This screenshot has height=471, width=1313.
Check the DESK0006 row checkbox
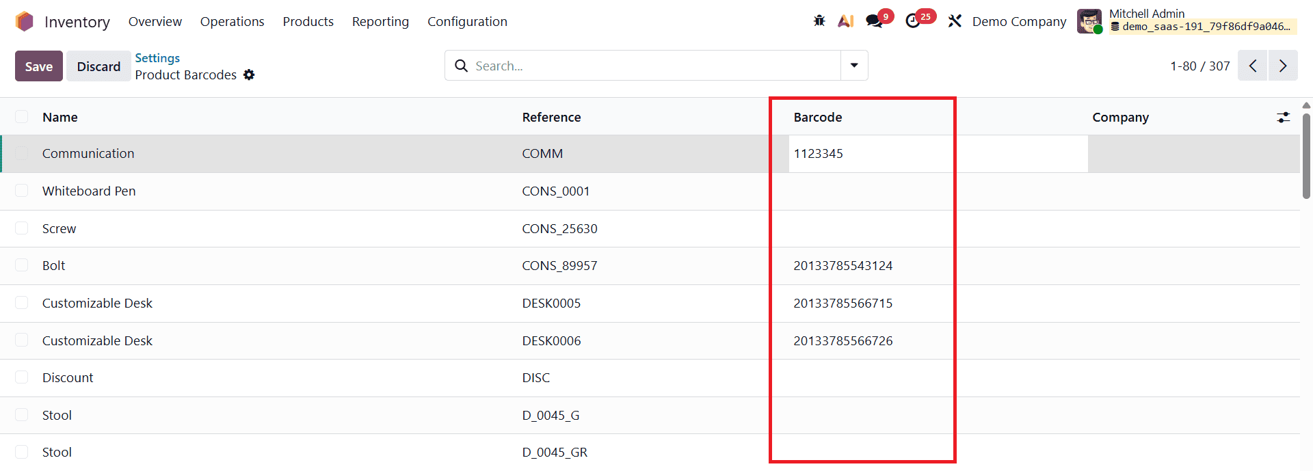point(22,340)
